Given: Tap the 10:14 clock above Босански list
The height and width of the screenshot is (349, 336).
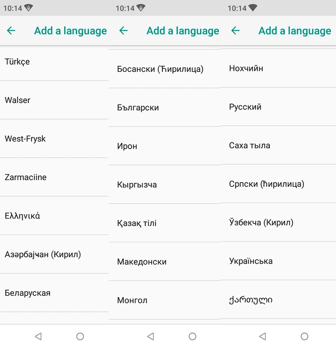Looking at the screenshot, I should click(125, 8).
